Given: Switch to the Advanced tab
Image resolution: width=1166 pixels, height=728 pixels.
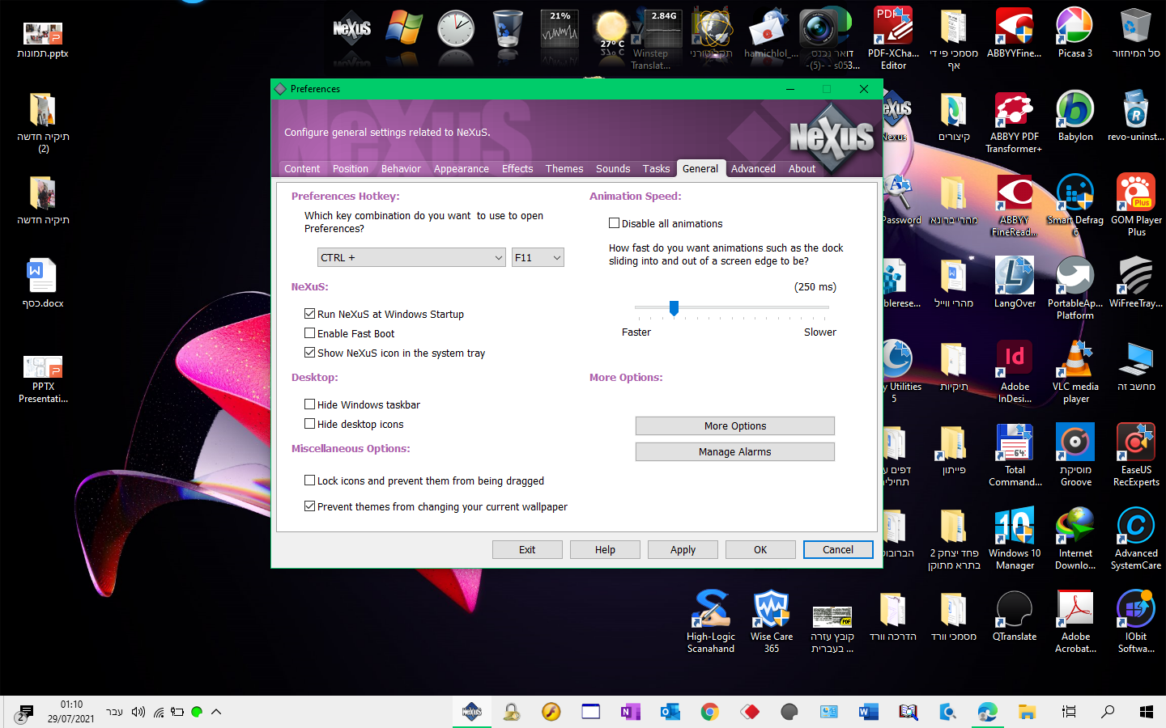Looking at the screenshot, I should tap(753, 168).
